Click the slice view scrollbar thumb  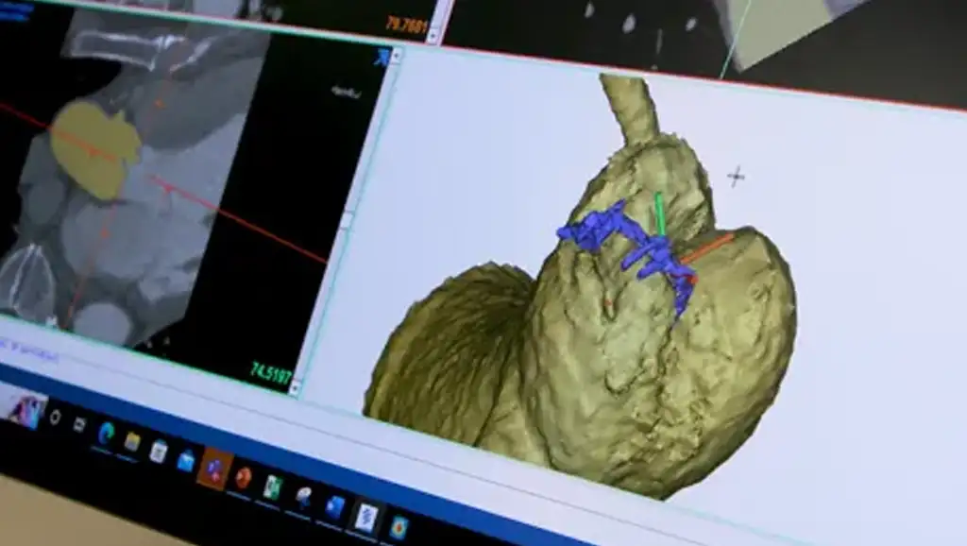pos(347,220)
